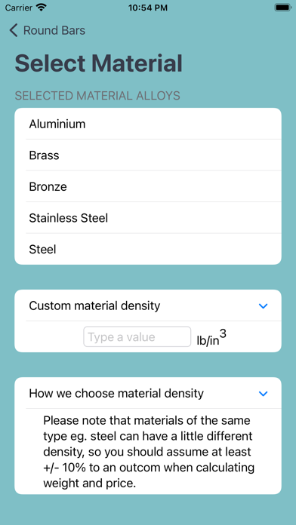
Task: Focus the Type a value density field
Action: 137,336
